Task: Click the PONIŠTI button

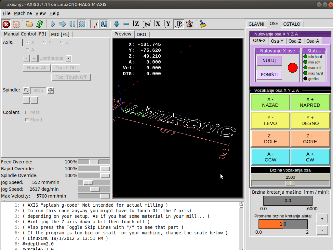Action: [x=269, y=75]
